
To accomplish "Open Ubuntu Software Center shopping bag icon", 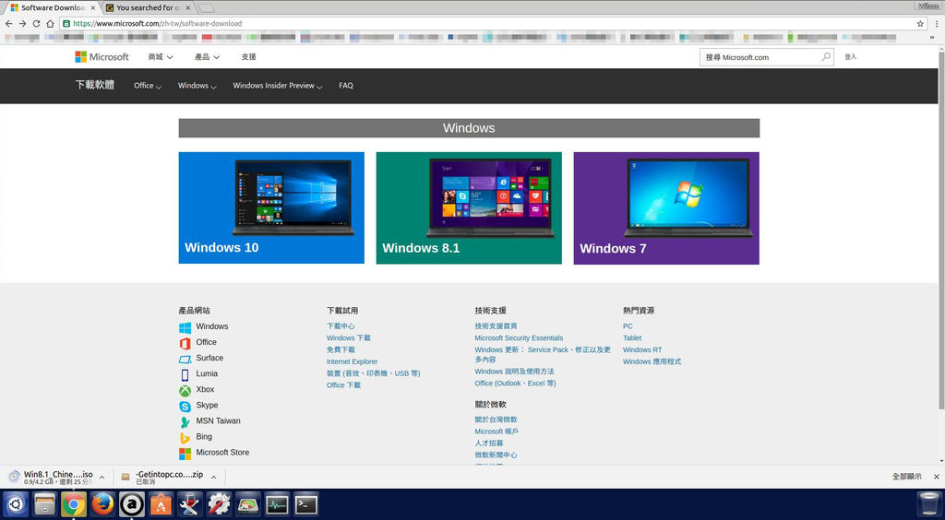I will (161, 504).
